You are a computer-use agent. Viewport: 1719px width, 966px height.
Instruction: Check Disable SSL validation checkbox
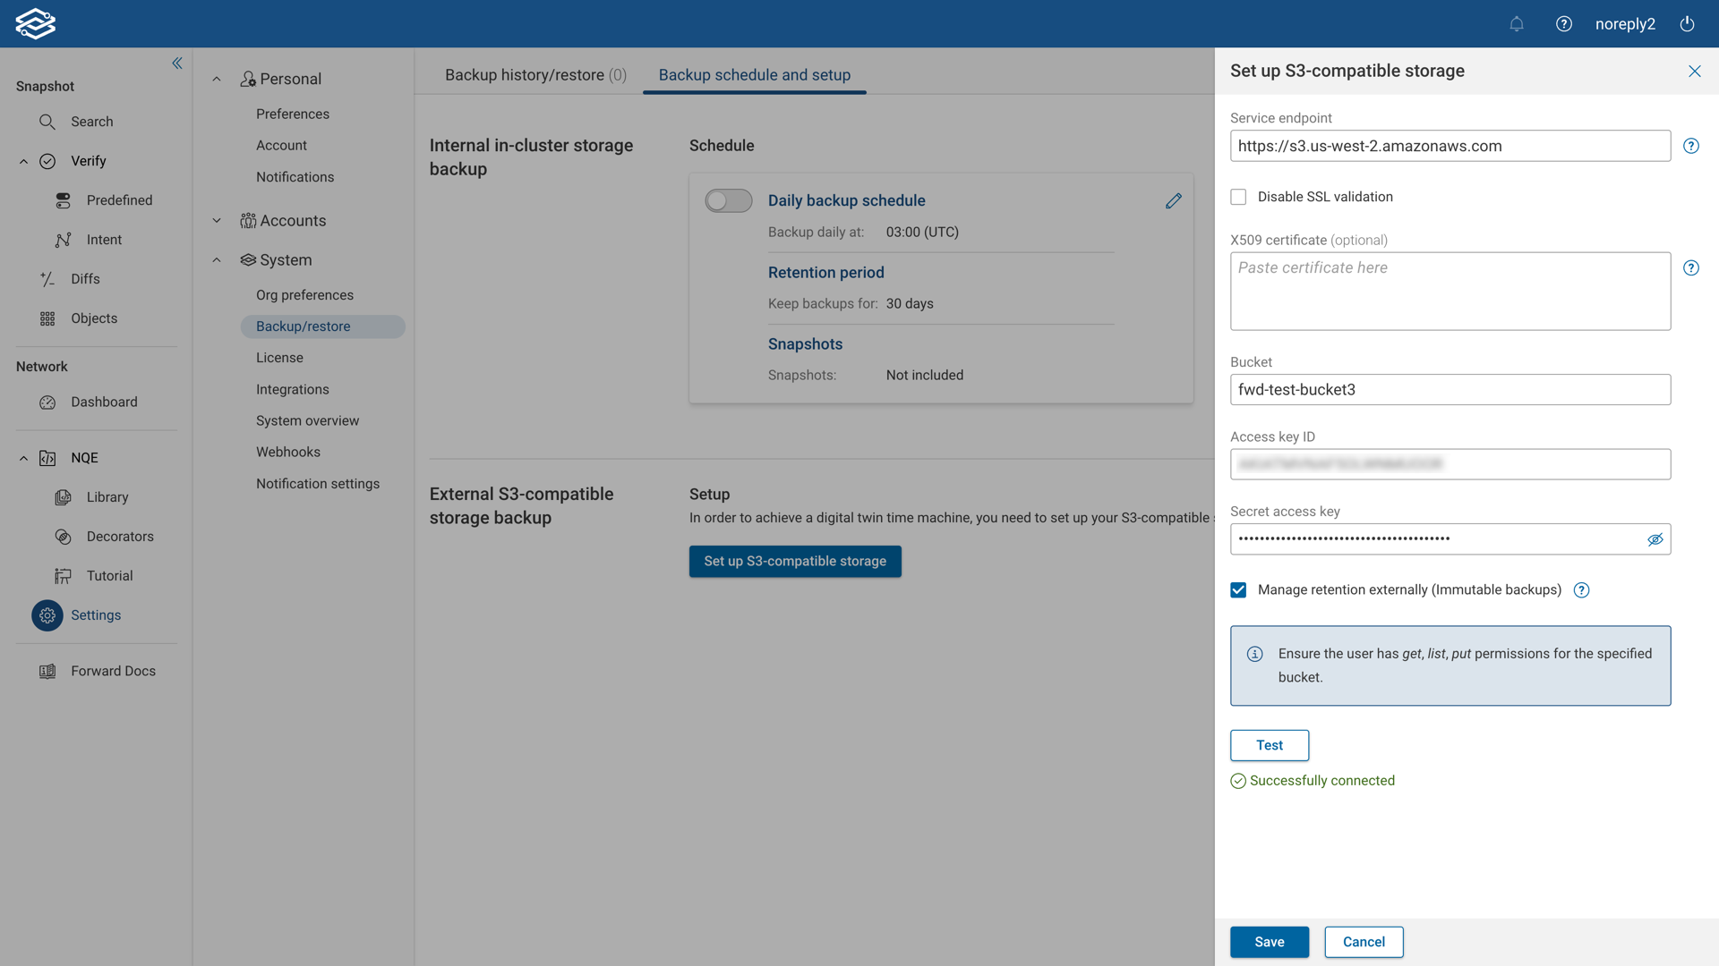(1238, 197)
